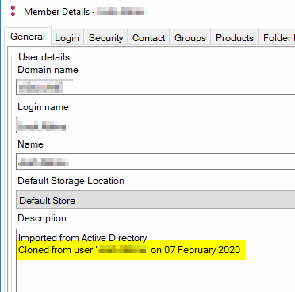Click the 'Login name' label

43,107
